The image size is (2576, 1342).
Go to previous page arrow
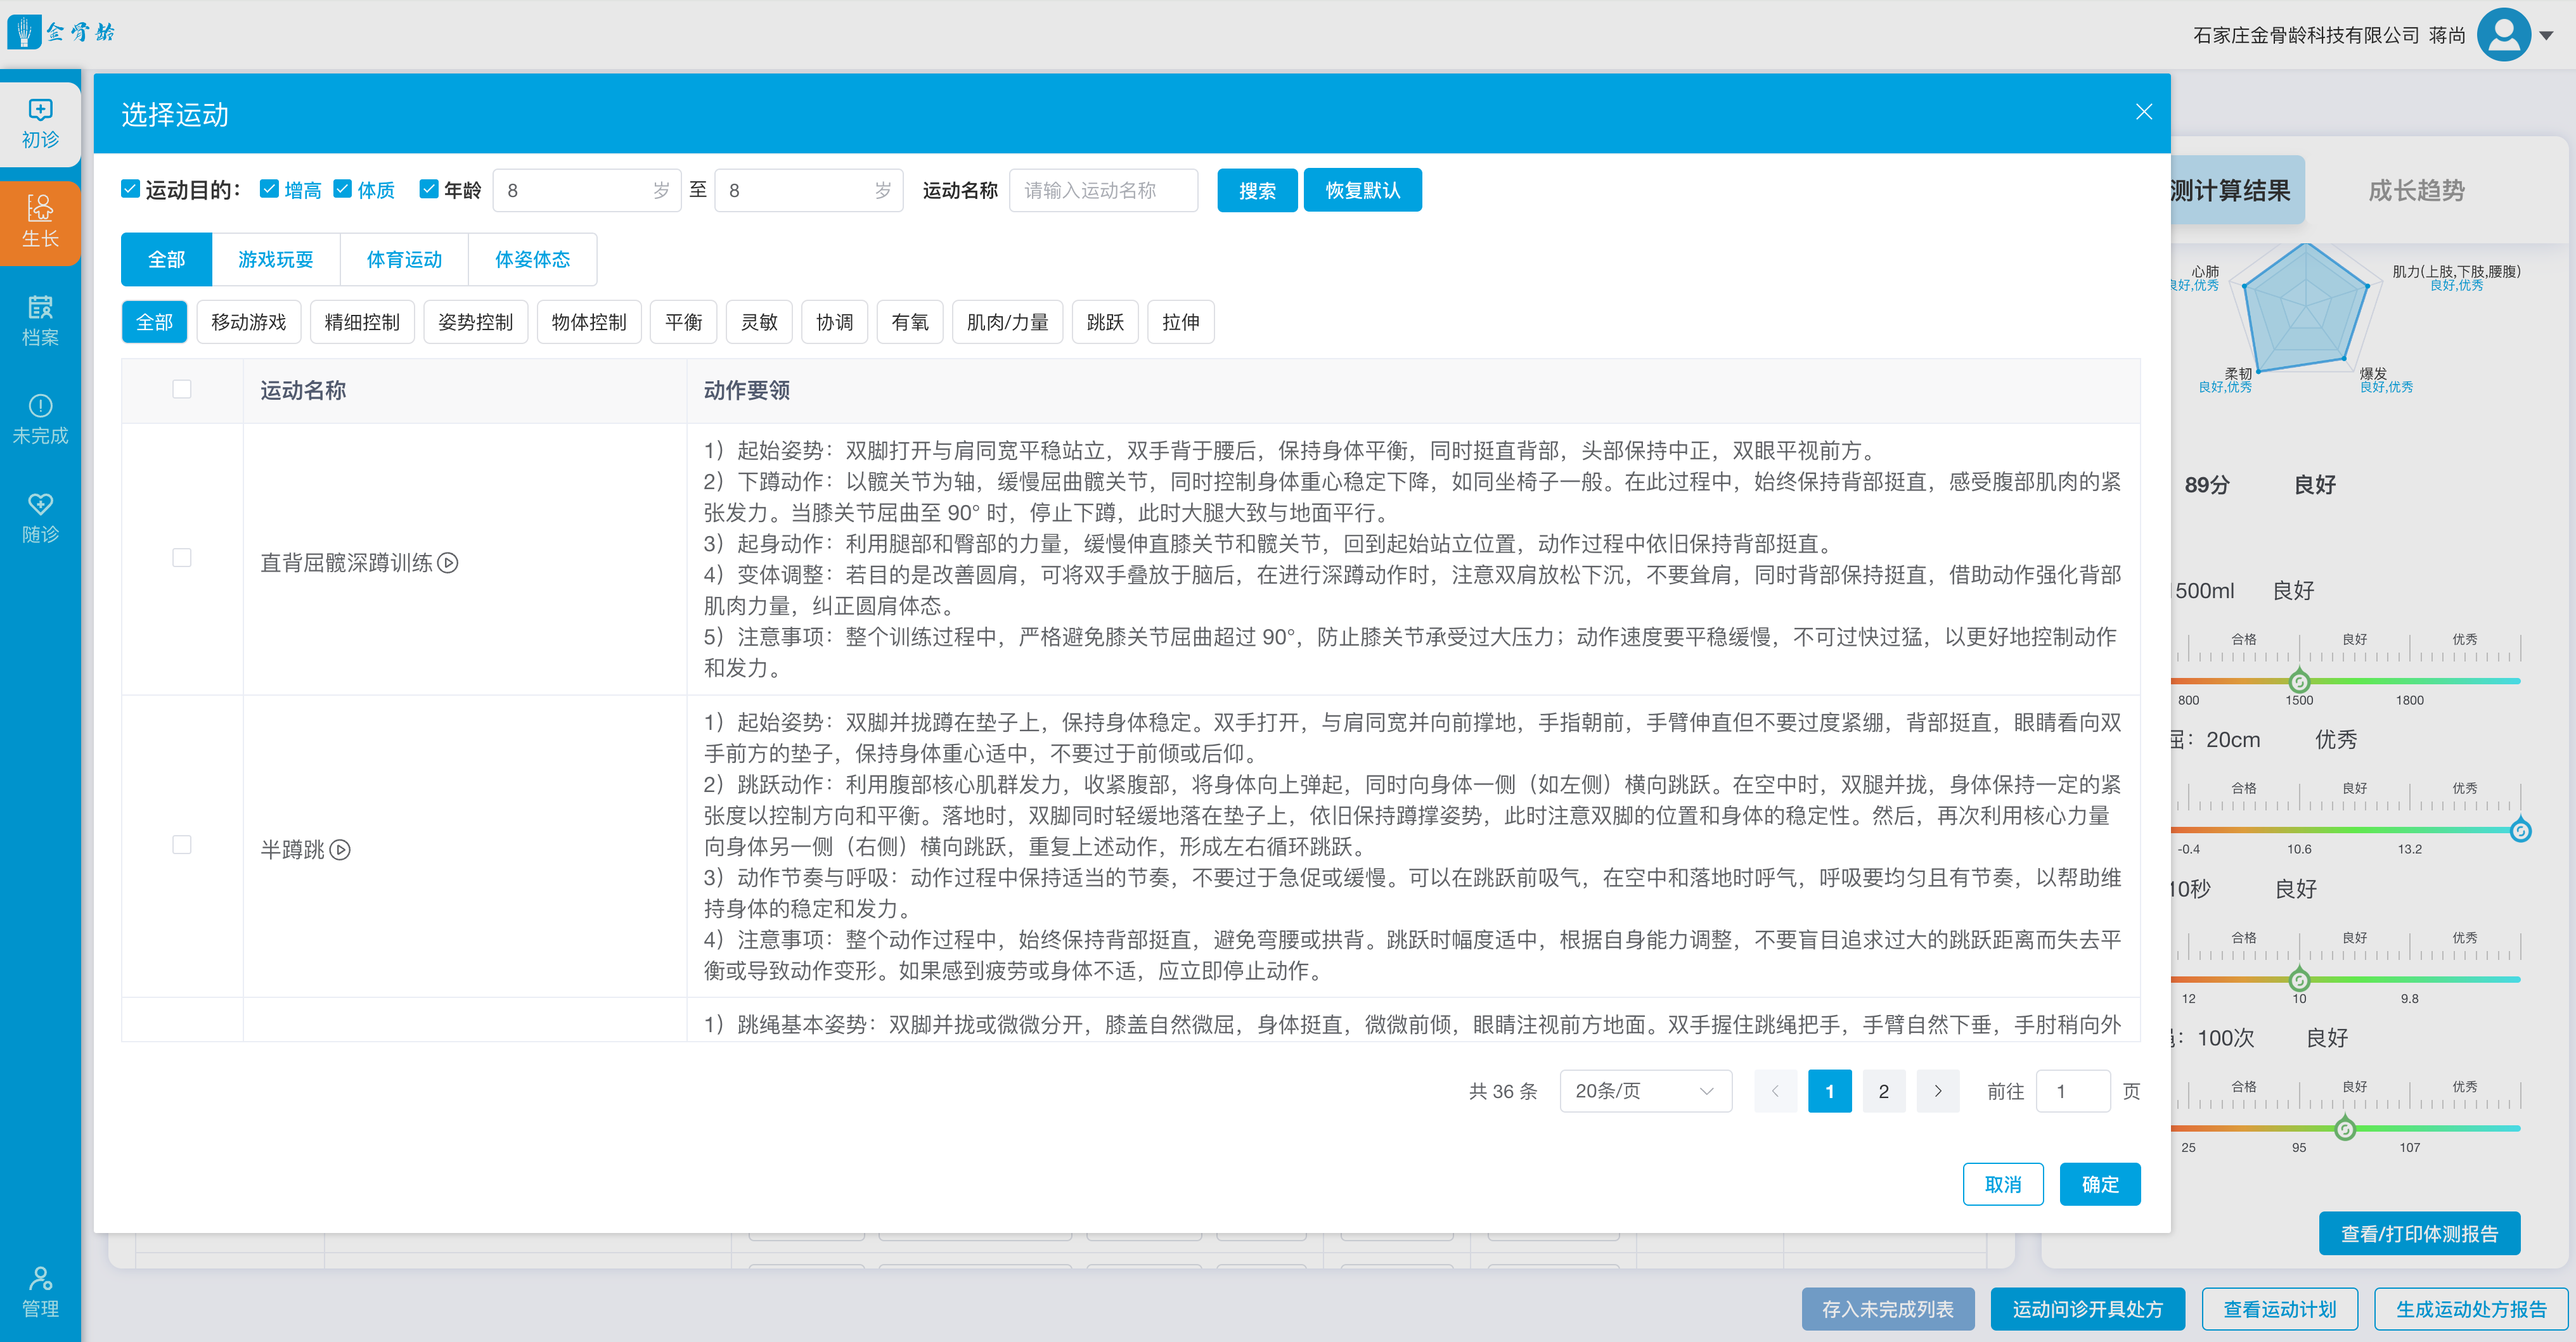click(1775, 1091)
